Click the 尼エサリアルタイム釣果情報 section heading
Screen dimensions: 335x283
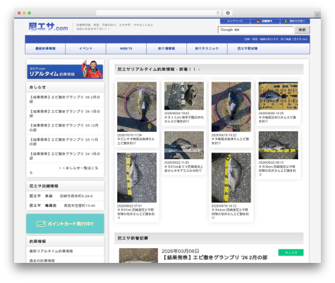159,70
